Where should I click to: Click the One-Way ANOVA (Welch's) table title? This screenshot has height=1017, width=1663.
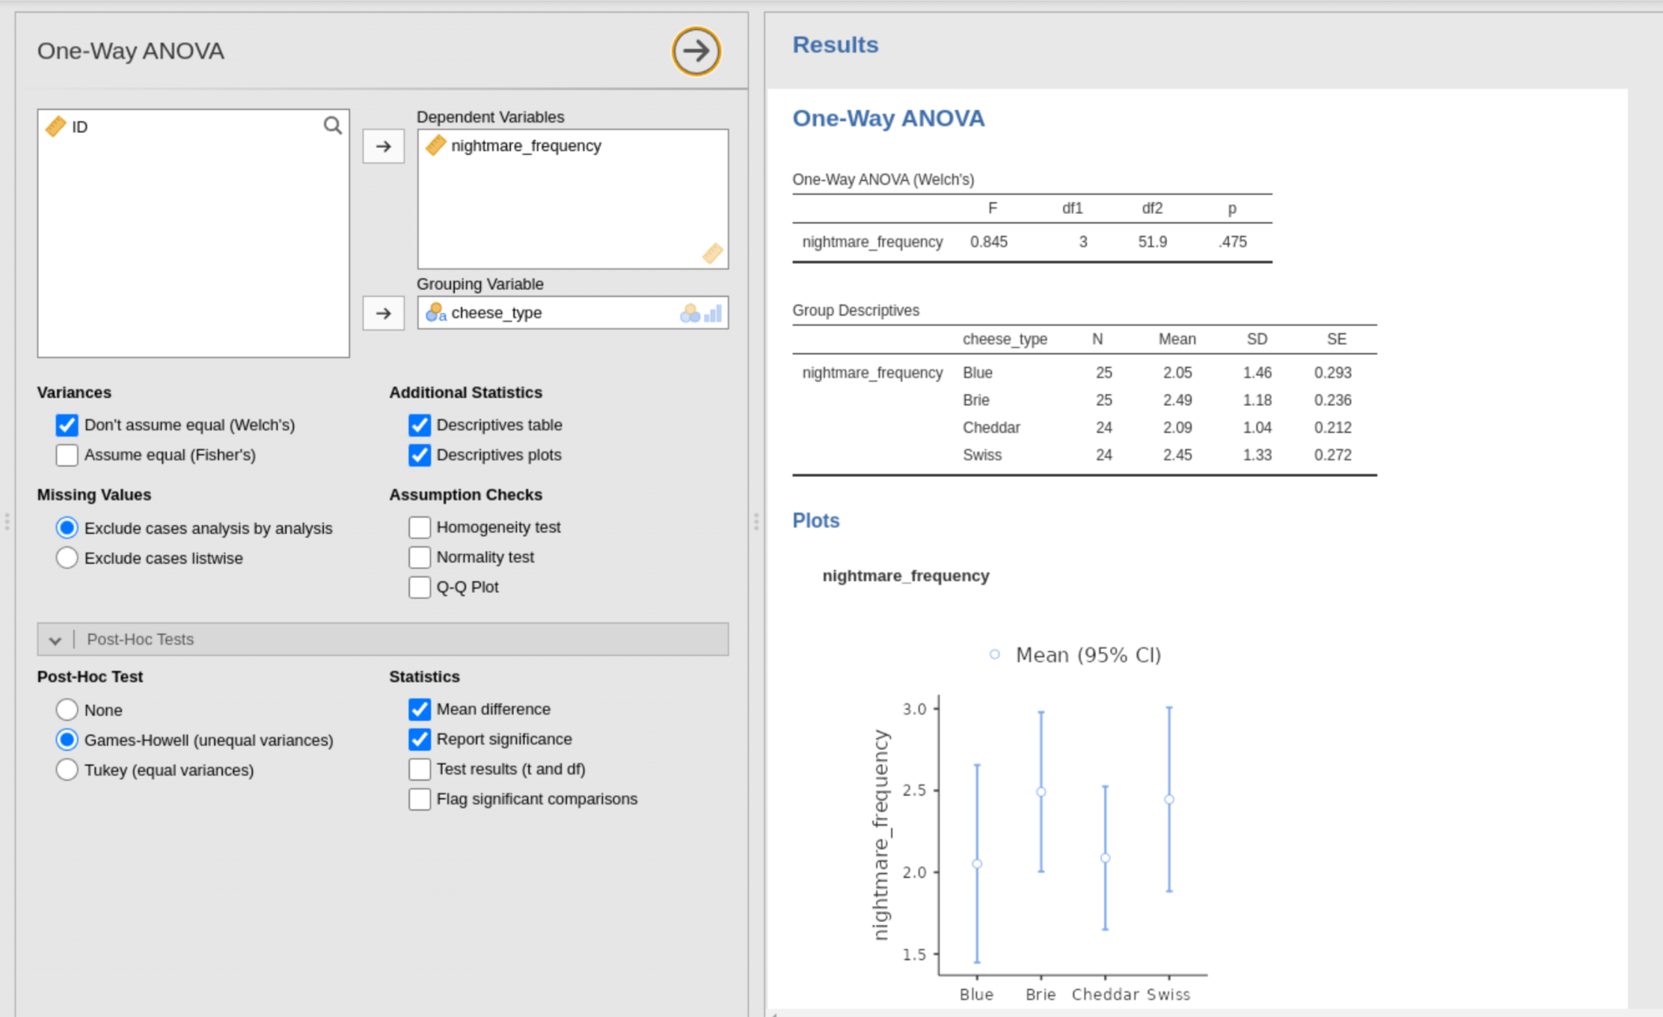[883, 179]
